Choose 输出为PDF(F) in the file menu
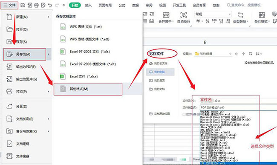 [x=27, y=67]
